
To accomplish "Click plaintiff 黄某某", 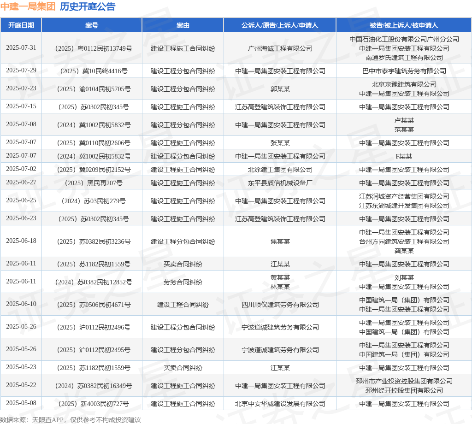I will (x=280, y=278).
